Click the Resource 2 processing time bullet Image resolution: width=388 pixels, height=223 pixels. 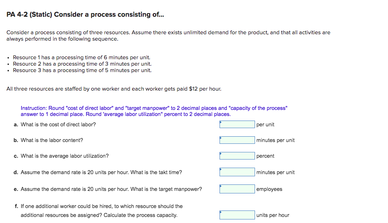(82, 64)
